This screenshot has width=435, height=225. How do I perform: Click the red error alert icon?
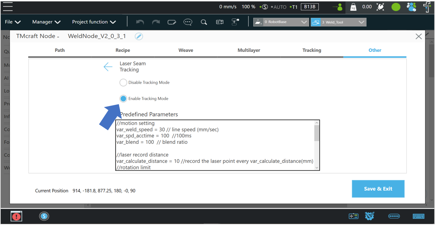16,216
